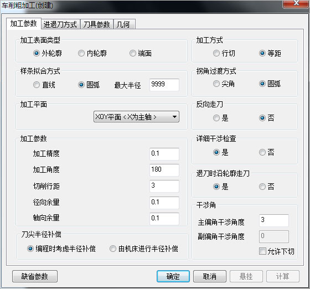
Task: Click the 最大半径 input field
Action: (164, 85)
